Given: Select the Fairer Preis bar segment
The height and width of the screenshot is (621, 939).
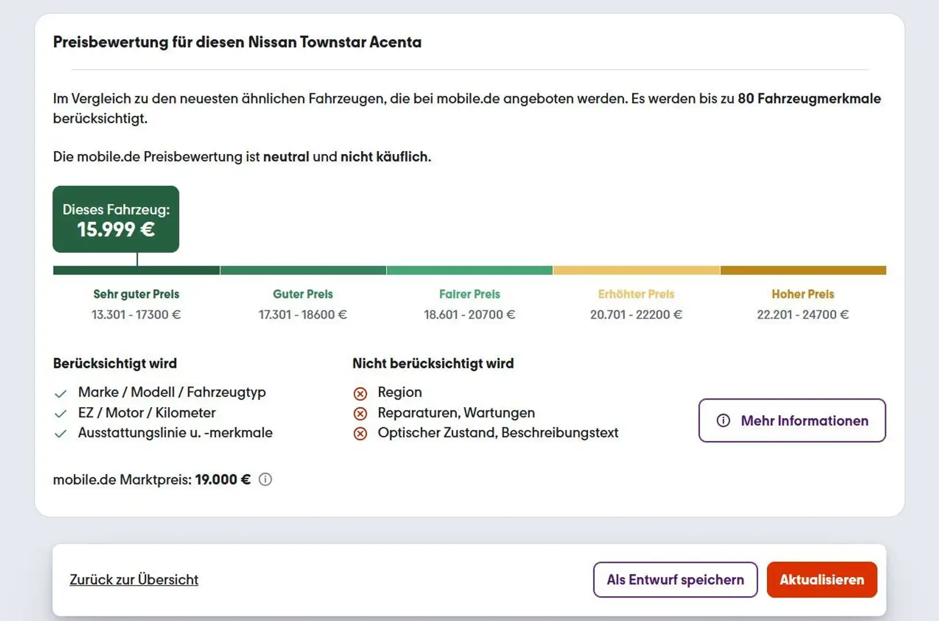Looking at the screenshot, I should click(x=469, y=270).
